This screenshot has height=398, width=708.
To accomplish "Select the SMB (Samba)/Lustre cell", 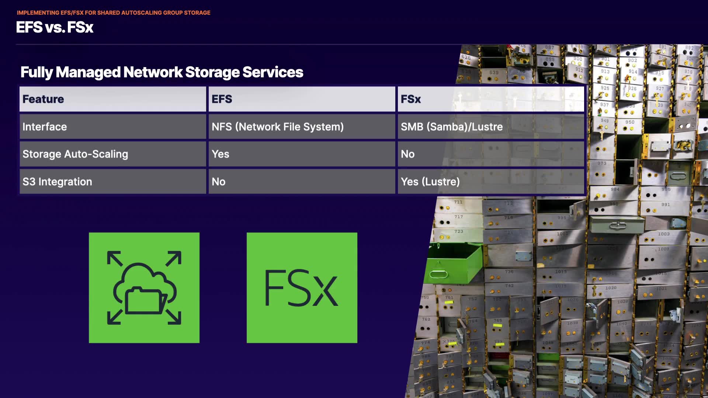I will click(451, 127).
